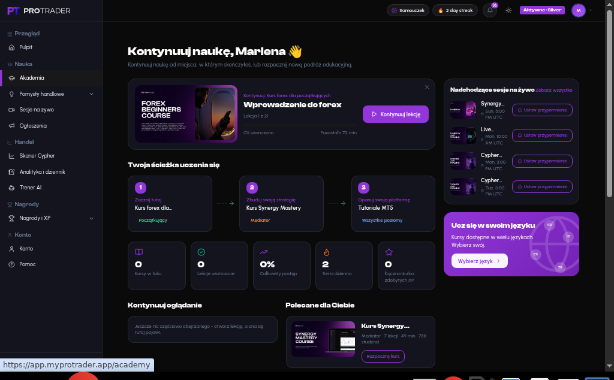614x380 pixels.
Task: Click Kontynuuj lekcję button
Action: (396, 114)
